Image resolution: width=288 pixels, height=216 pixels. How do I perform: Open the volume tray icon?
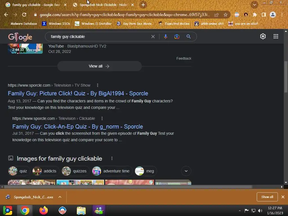[x=260, y=211]
